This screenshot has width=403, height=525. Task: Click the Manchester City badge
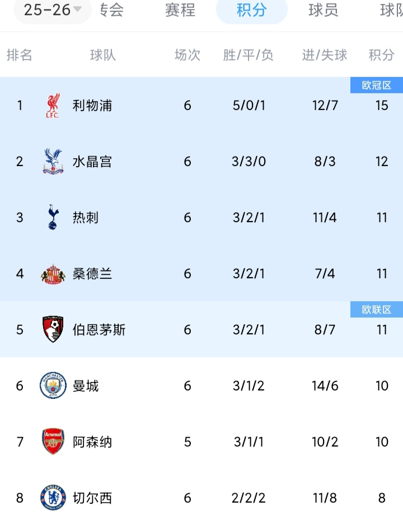[53, 386]
